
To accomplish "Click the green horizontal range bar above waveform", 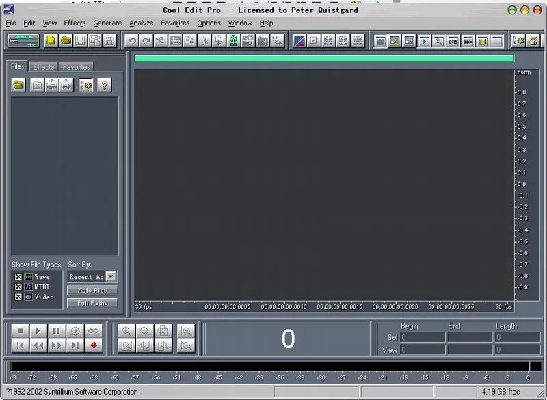I will pyautogui.click(x=324, y=58).
